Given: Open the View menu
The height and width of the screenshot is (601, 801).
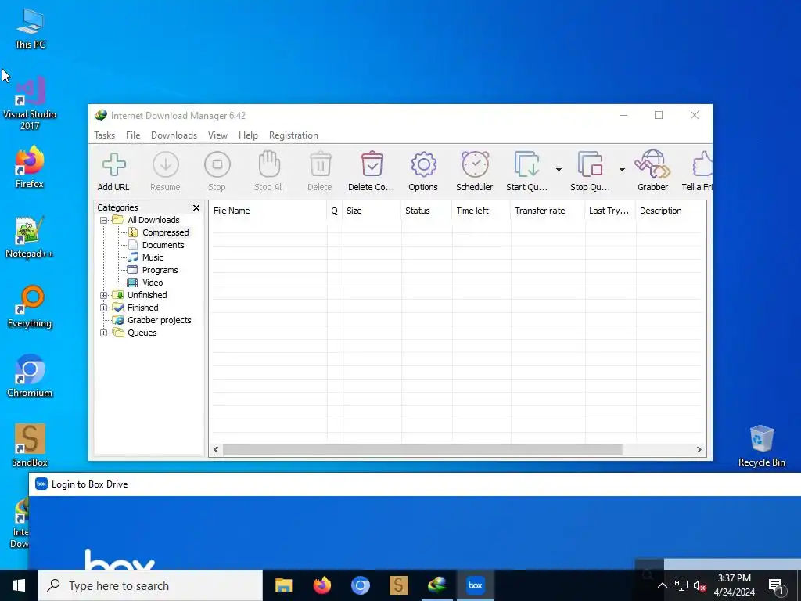Looking at the screenshot, I should click(x=217, y=135).
